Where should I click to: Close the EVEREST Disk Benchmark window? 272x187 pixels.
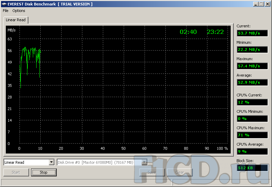(268, 4)
